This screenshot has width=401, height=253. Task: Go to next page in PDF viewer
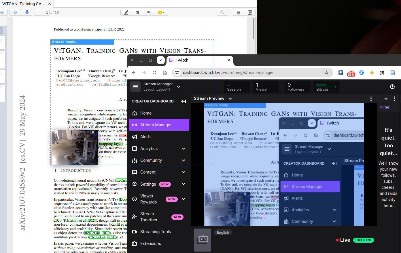click(x=27, y=12)
